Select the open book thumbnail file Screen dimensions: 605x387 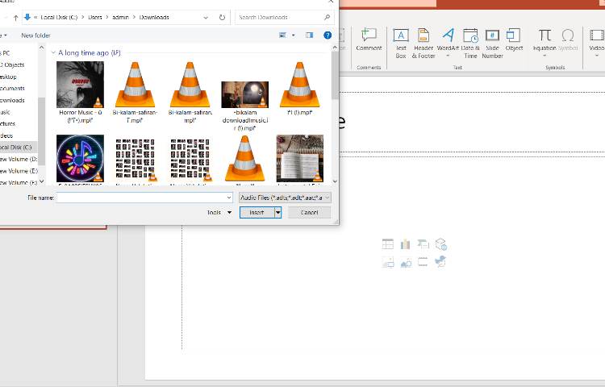click(300, 158)
